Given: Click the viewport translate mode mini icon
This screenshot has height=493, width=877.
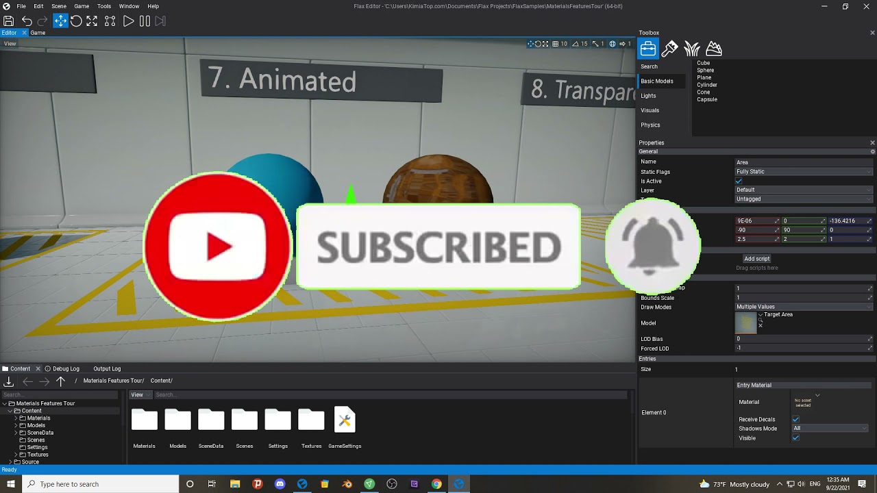Looking at the screenshot, I should pos(530,44).
